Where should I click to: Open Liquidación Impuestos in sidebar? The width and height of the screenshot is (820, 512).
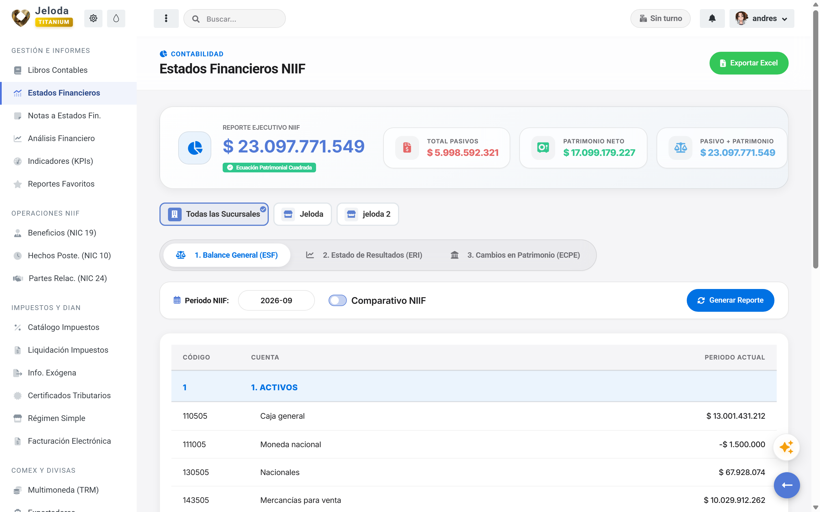coord(68,350)
